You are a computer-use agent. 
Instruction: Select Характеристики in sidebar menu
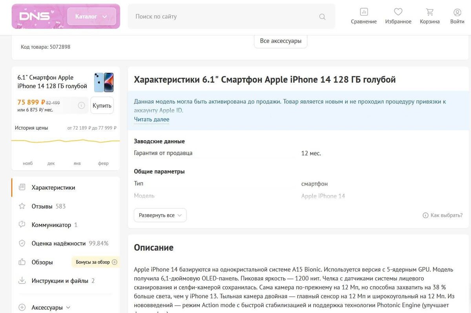tap(53, 187)
